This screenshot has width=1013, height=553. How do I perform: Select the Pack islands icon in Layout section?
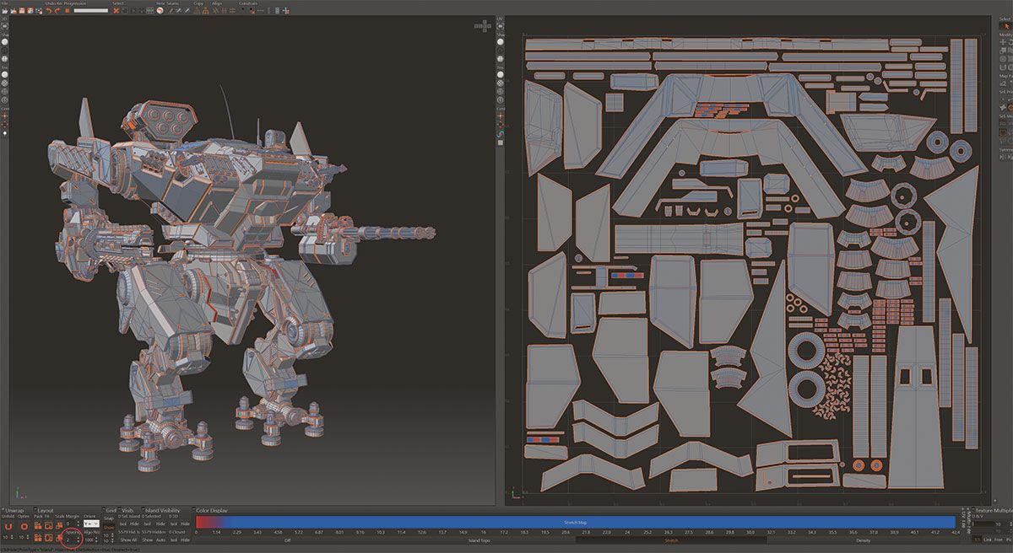coord(37,524)
